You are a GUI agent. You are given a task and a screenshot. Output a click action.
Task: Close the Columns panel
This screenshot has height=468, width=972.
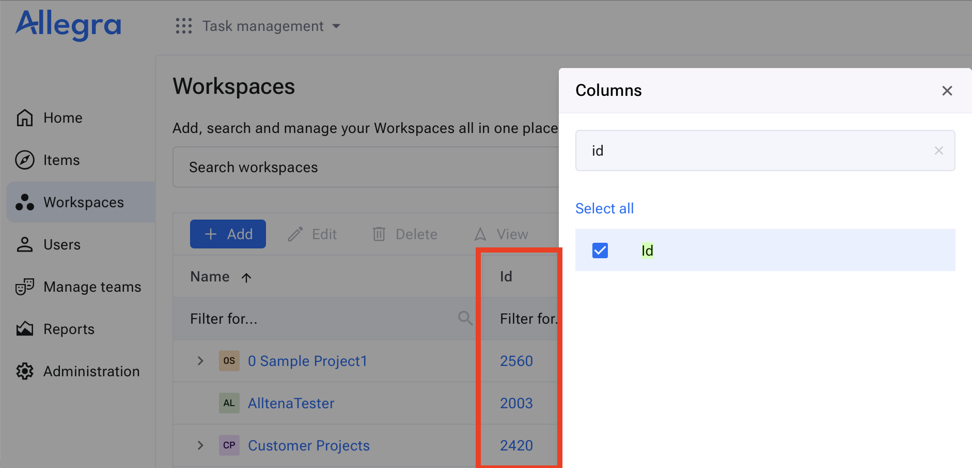point(947,90)
